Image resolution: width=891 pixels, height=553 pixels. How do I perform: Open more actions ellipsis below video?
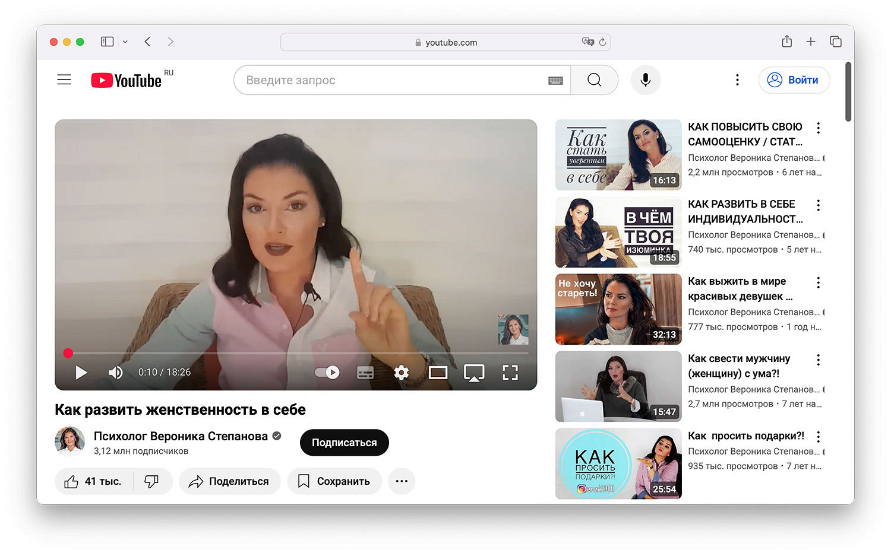point(402,481)
